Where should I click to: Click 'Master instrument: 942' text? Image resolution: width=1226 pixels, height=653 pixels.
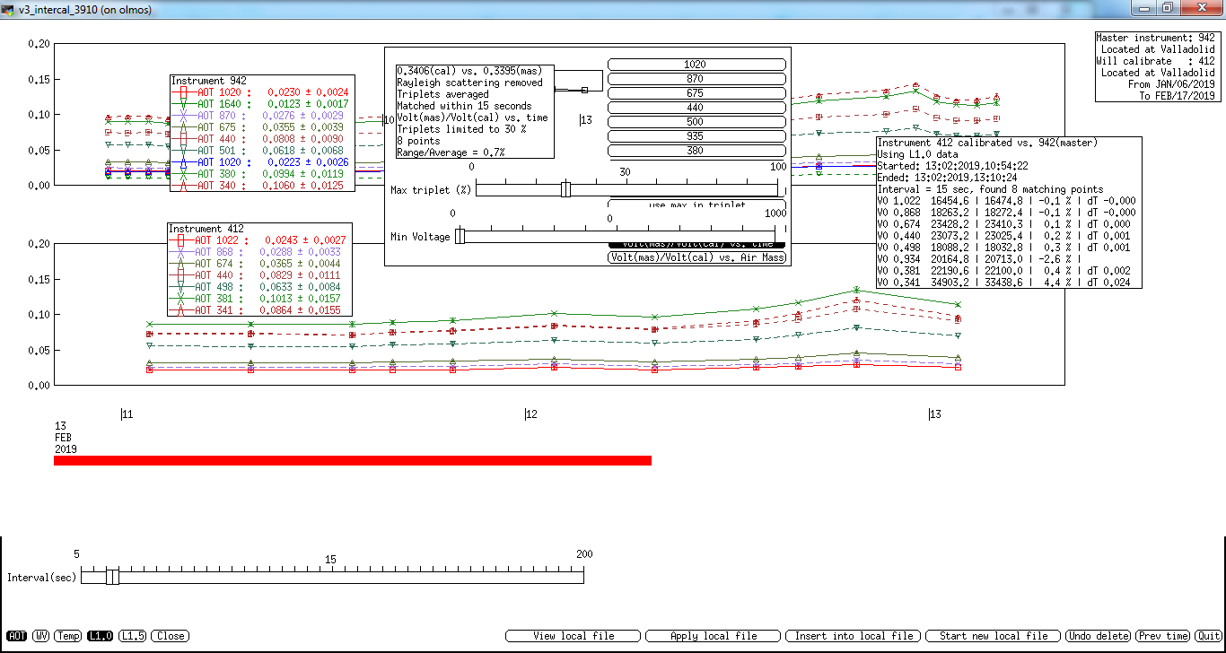click(1156, 38)
